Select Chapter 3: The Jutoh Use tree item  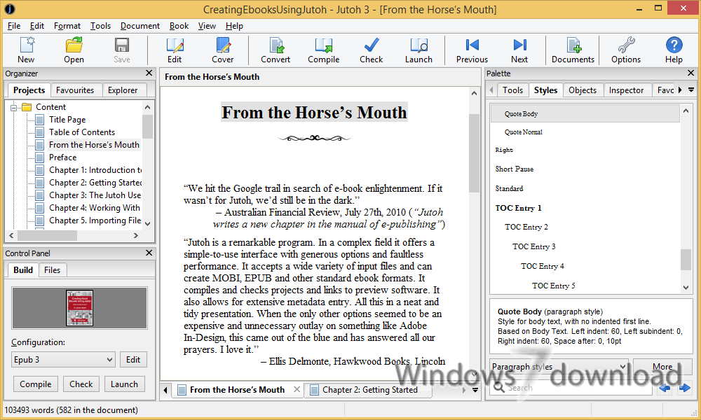click(95, 195)
